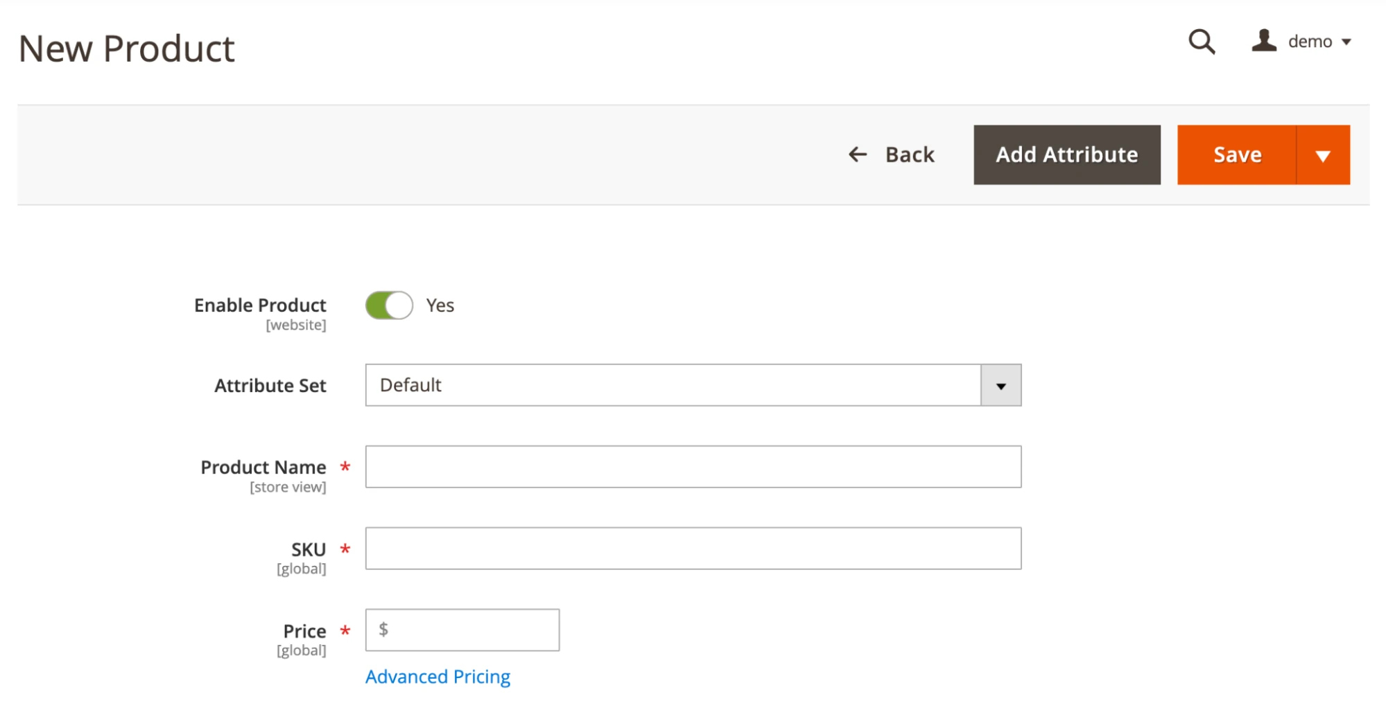Click the user avatar icon
This screenshot has width=1386, height=712.
pos(1264,41)
